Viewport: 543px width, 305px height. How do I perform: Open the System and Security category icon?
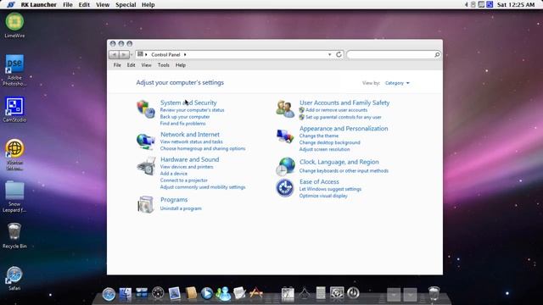coord(145,109)
